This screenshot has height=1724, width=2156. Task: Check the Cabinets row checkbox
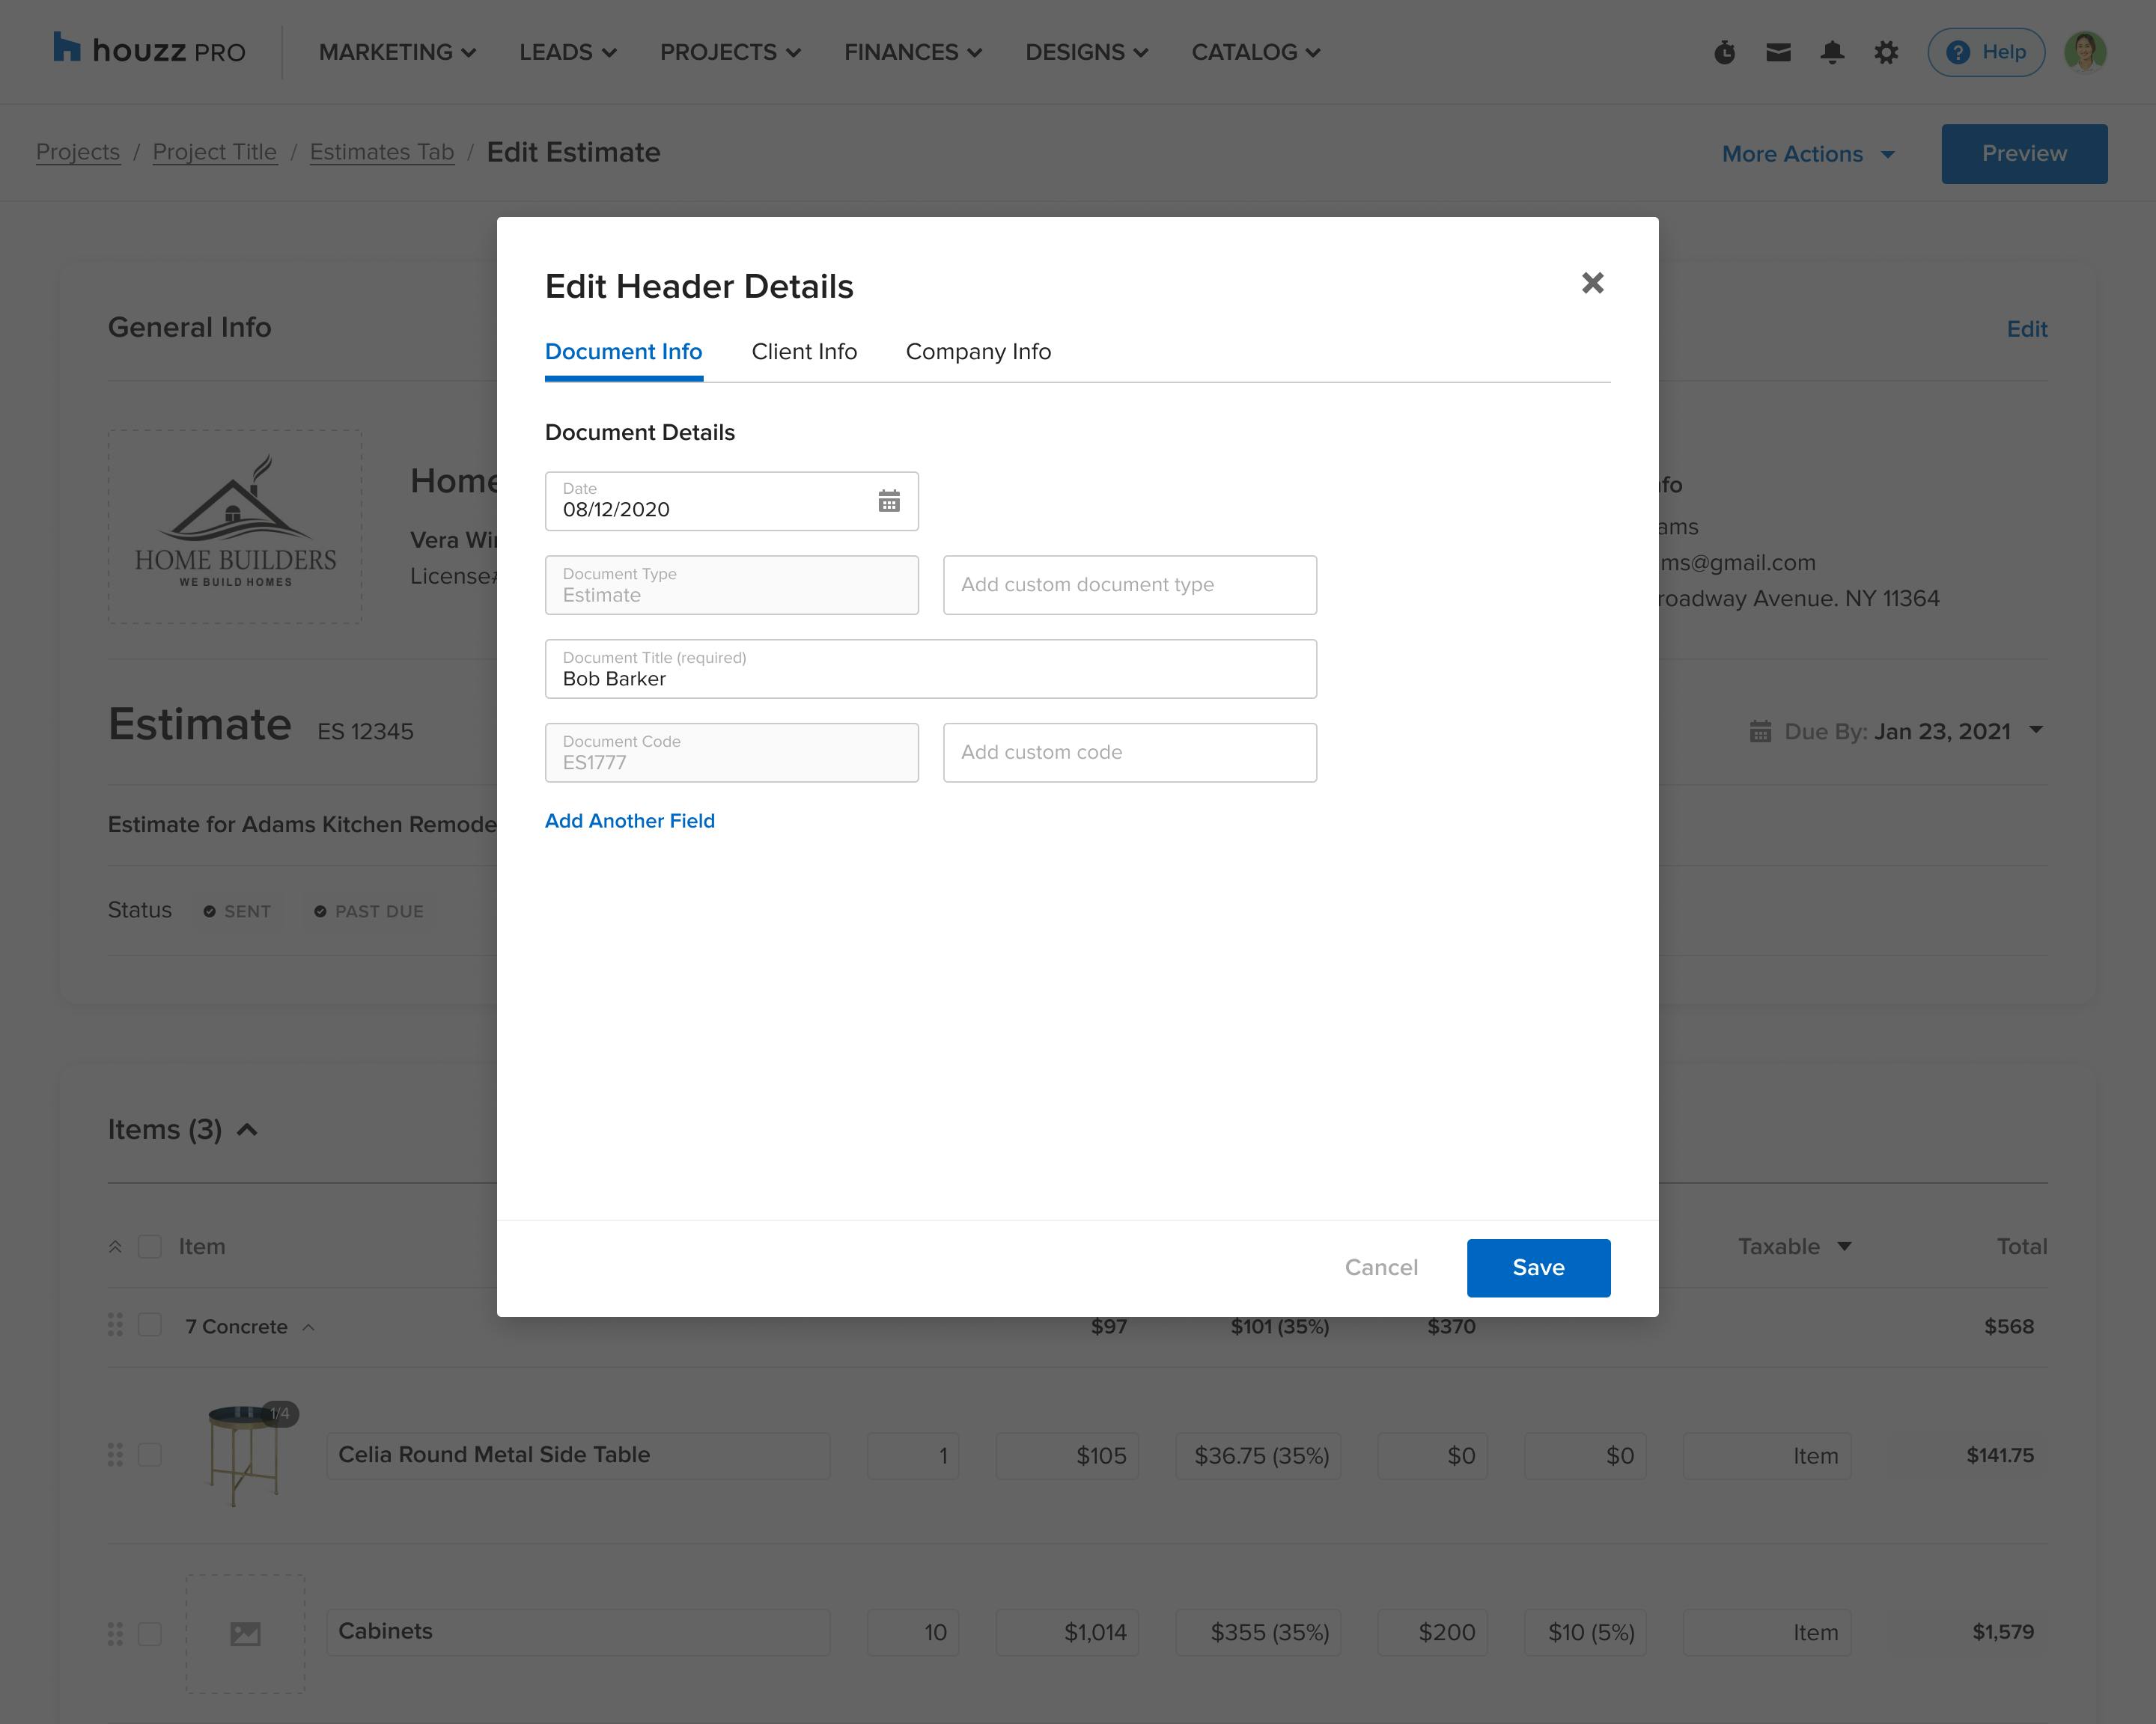tap(150, 1633)
